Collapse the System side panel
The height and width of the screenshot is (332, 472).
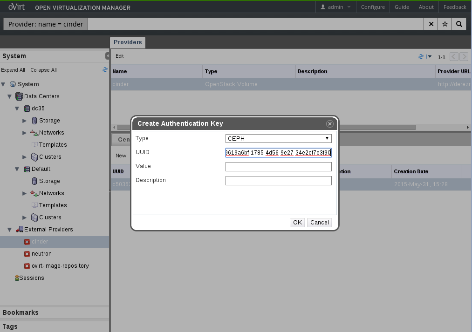click(x=107, y=56)
